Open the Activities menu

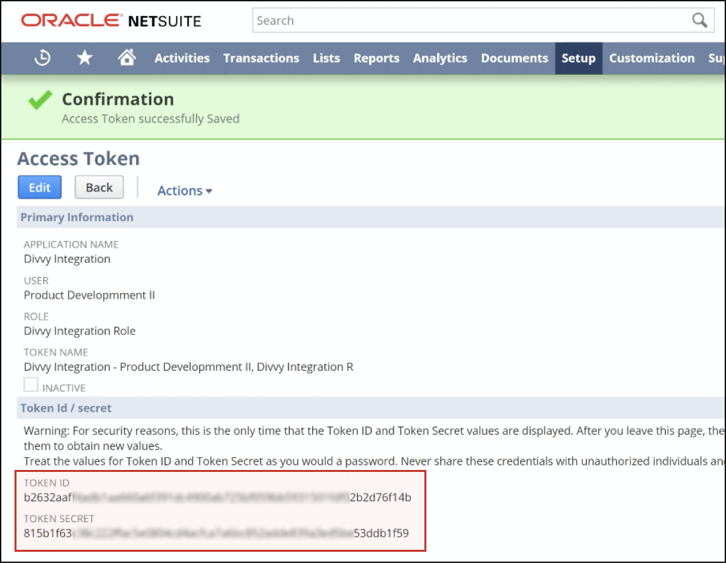[x=181, y=58]
